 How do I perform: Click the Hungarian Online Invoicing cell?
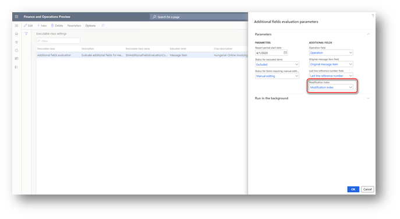pyautogui.click(x=231, y=55)
